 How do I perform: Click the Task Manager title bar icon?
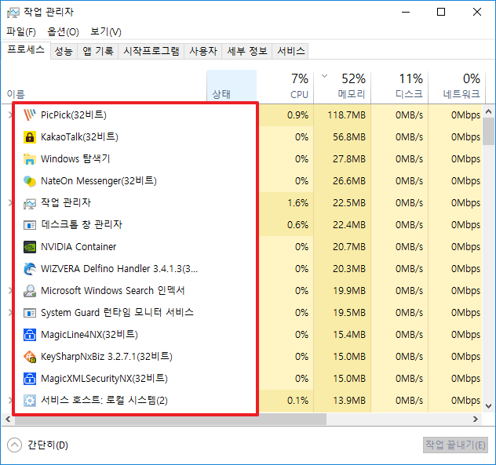13,13
